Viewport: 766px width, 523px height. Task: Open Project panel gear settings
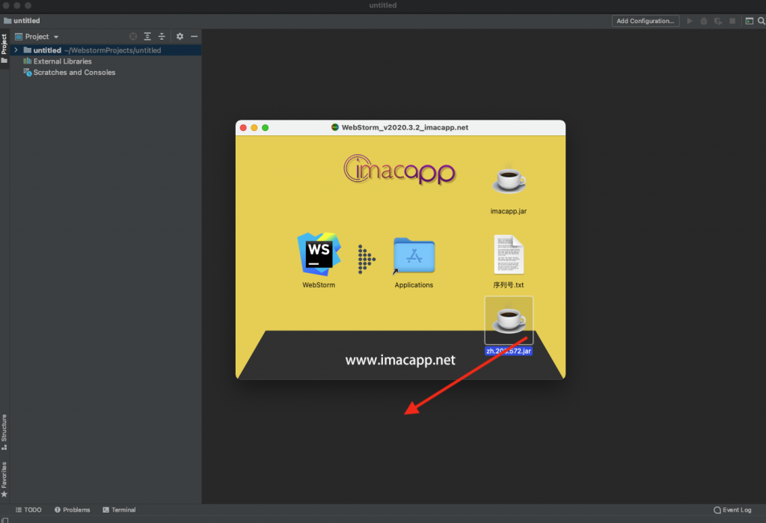tap(180, 37)
